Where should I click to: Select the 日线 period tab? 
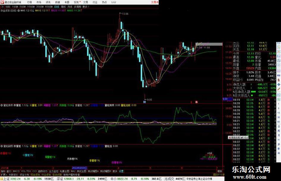(56, 7)
